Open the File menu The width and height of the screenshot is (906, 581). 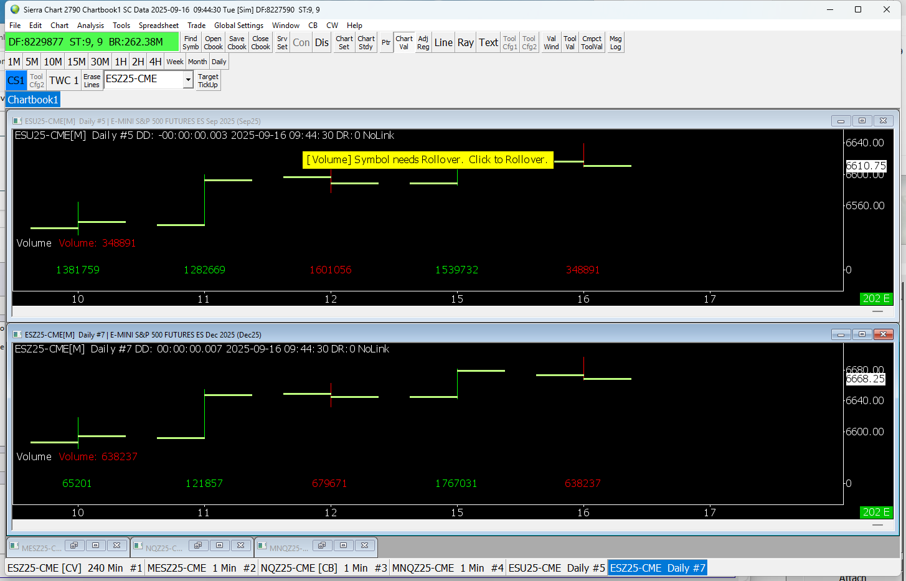coord(15,26)
